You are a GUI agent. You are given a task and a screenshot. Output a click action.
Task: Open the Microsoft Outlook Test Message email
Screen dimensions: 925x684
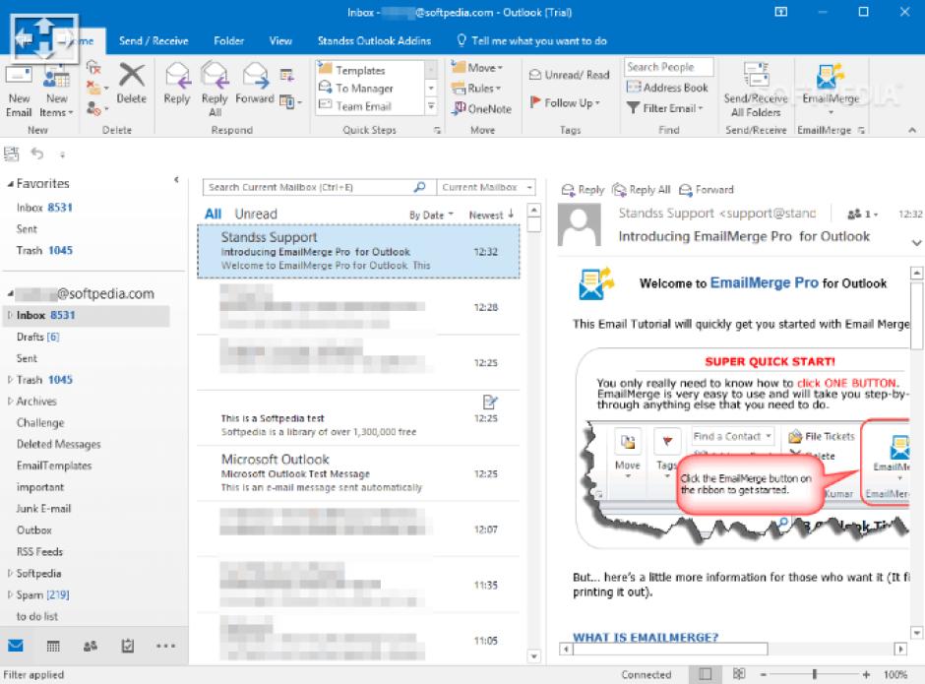(x=358, y=473)
